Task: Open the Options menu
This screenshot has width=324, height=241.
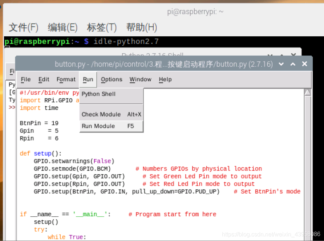Action: pyautogui.click(x=112, y=79)
